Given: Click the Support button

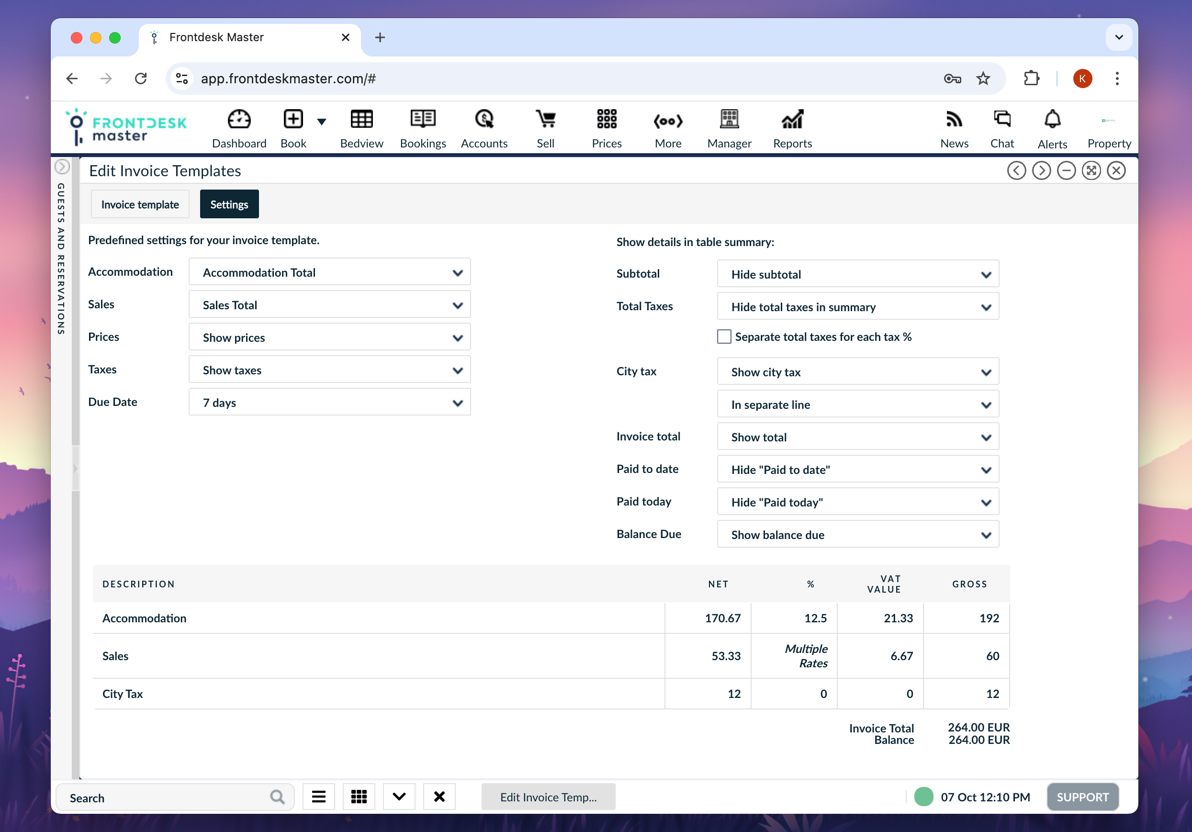Looking at the screenshot, I should (1083, 797).
